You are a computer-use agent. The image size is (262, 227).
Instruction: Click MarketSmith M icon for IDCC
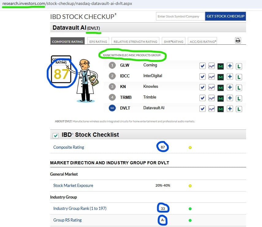click(221, 77)
